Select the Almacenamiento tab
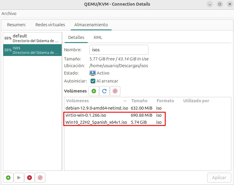The image size is (234, 185). (91, 25)
